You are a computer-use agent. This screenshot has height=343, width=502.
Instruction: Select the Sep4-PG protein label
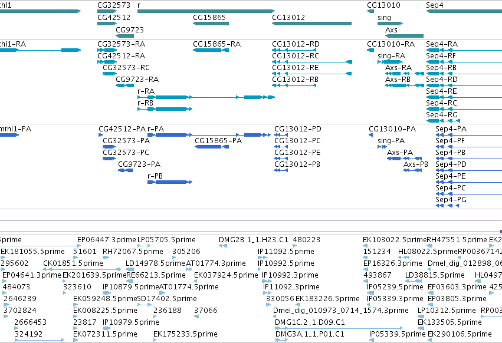pos(451,200)
